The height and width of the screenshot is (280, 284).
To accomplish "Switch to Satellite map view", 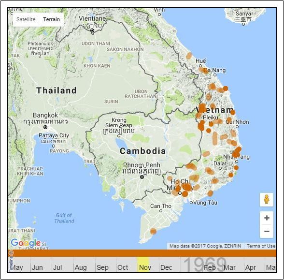I will [26, 19].
